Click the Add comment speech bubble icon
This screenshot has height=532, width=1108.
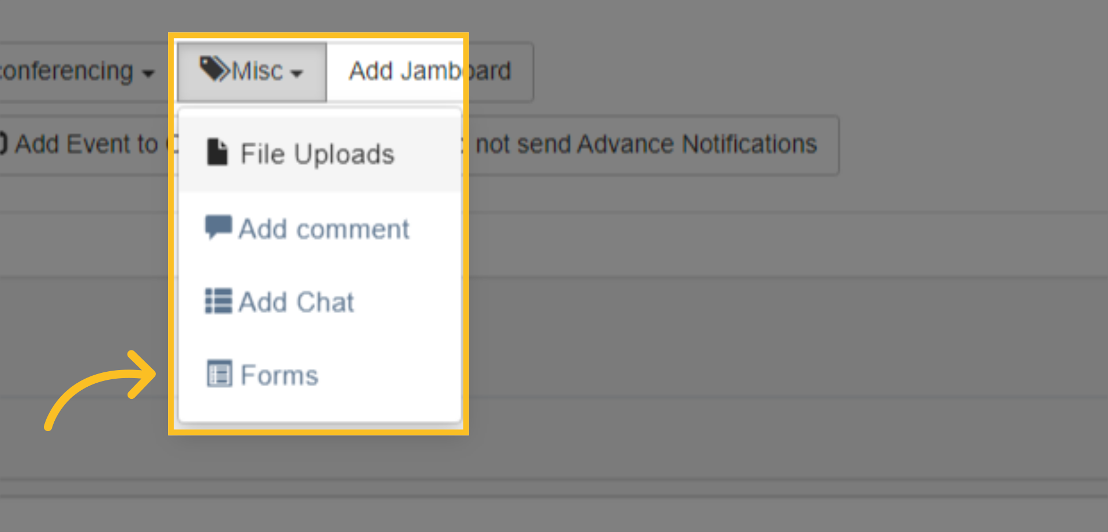tap(219, 227)
